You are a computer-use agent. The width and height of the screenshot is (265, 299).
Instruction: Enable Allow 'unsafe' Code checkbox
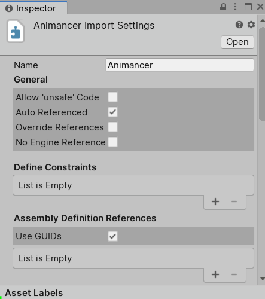(x=112, y=97)
